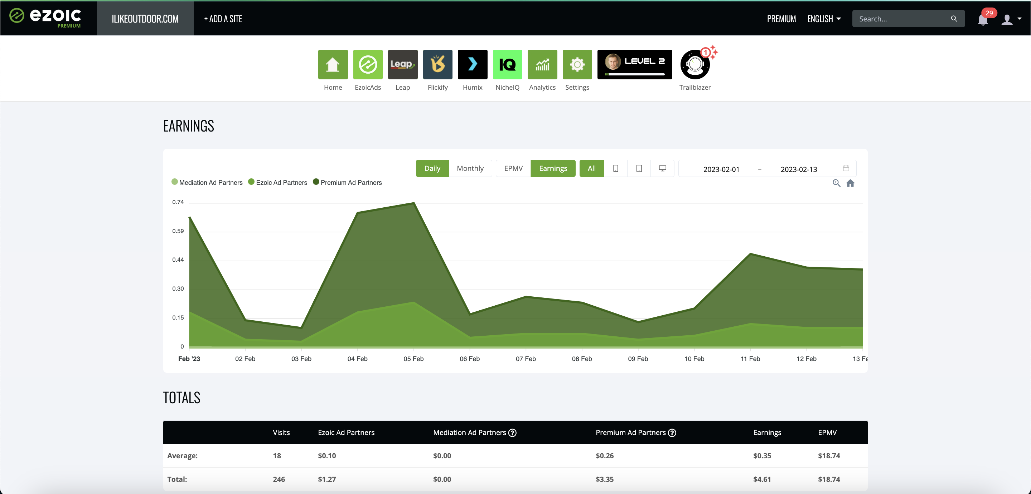This screenshot has height=494, width=1031.
Task: Click + ADD A SITE
Action: click(x=223, y=19)
